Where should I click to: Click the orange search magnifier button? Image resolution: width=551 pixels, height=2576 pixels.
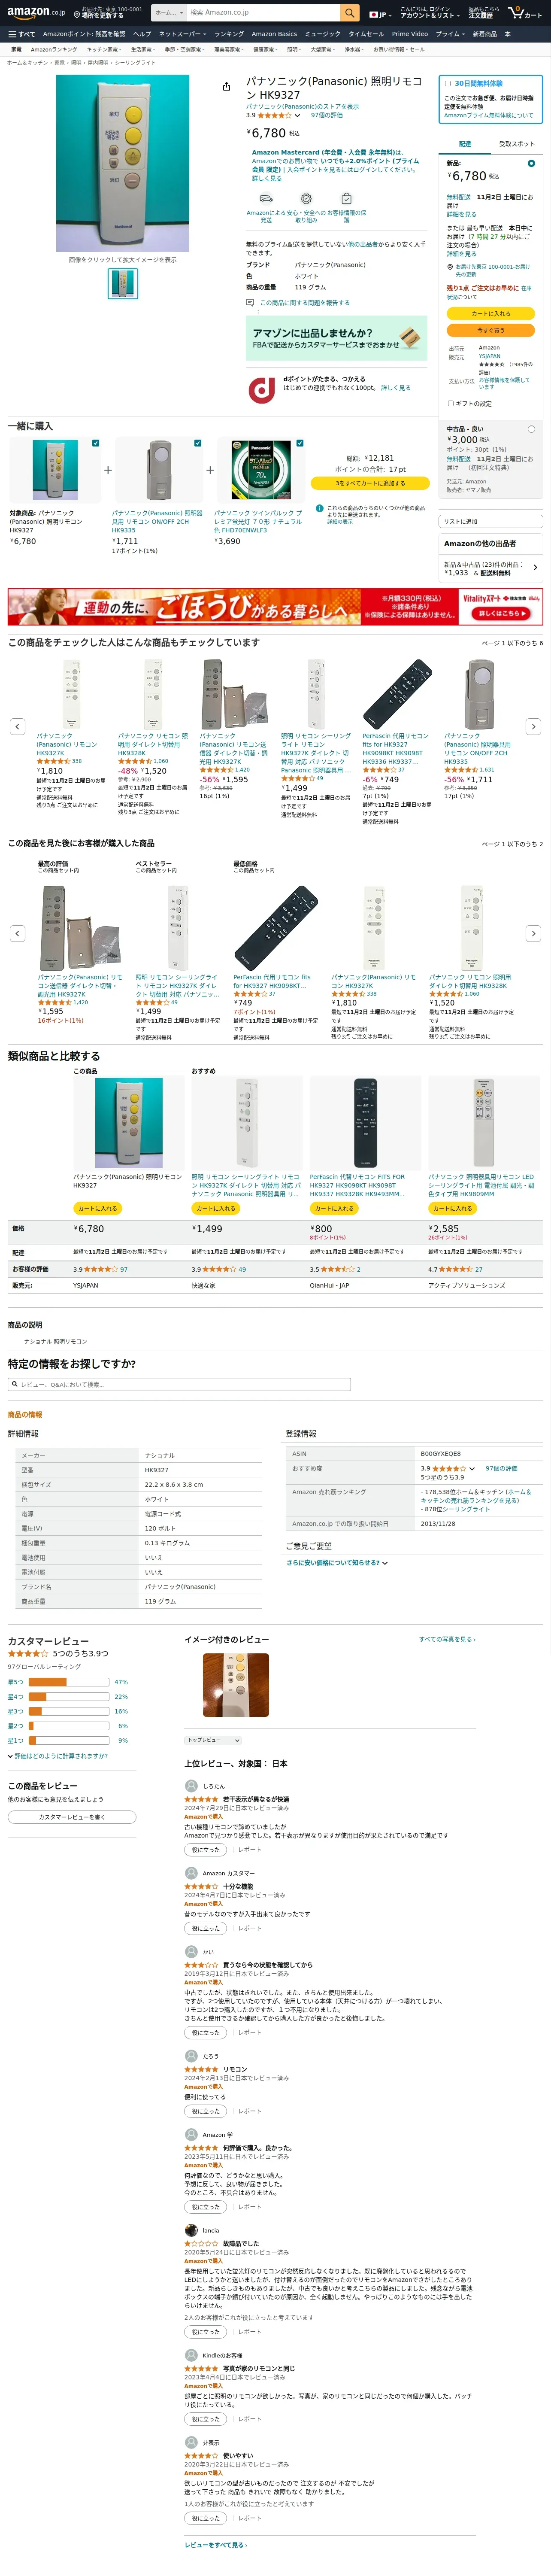[349, 13]
